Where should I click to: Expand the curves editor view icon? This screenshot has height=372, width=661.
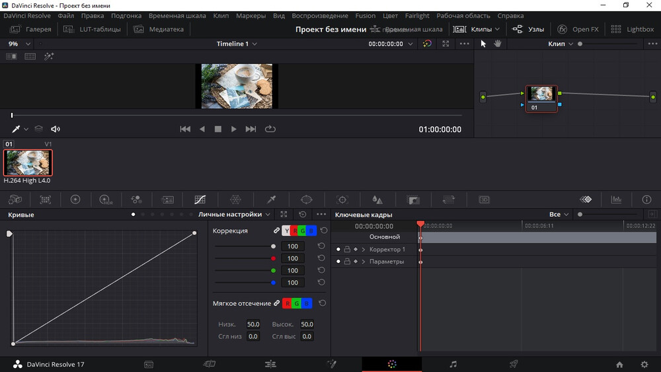(284, 215)
